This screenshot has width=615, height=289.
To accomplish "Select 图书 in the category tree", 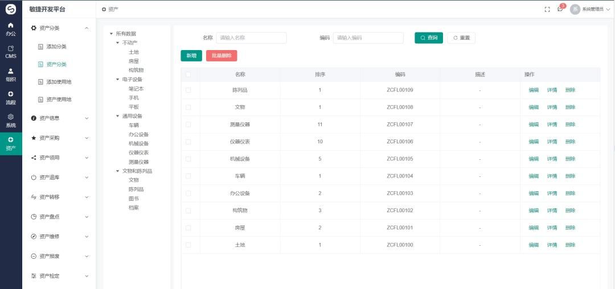I will click(134, 199).
